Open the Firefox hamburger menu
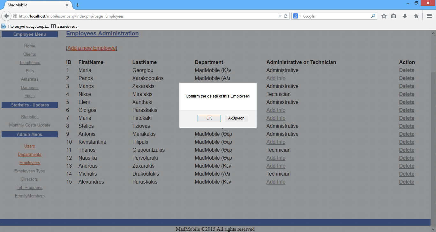 click(429, 16)
